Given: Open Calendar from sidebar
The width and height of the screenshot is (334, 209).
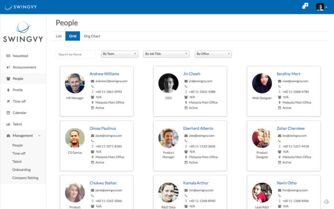Looking at the screenshot, I should coord(20,113).
